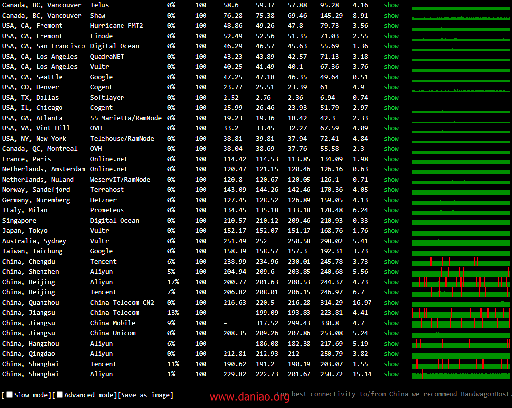Click the Shanghai Tencent latency graph

(x=461, y=364)
